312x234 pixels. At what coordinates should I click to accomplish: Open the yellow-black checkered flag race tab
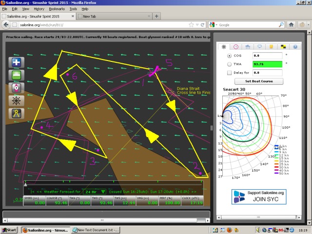point(283,47)
